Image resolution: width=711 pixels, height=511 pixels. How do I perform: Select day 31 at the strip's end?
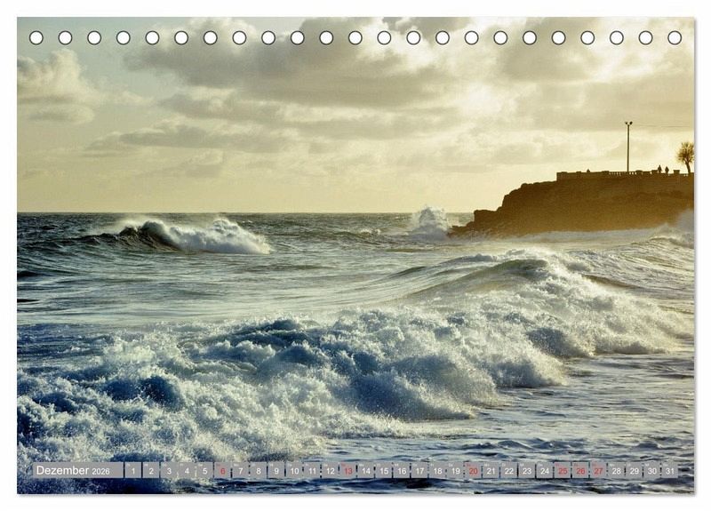click(670, 470)
